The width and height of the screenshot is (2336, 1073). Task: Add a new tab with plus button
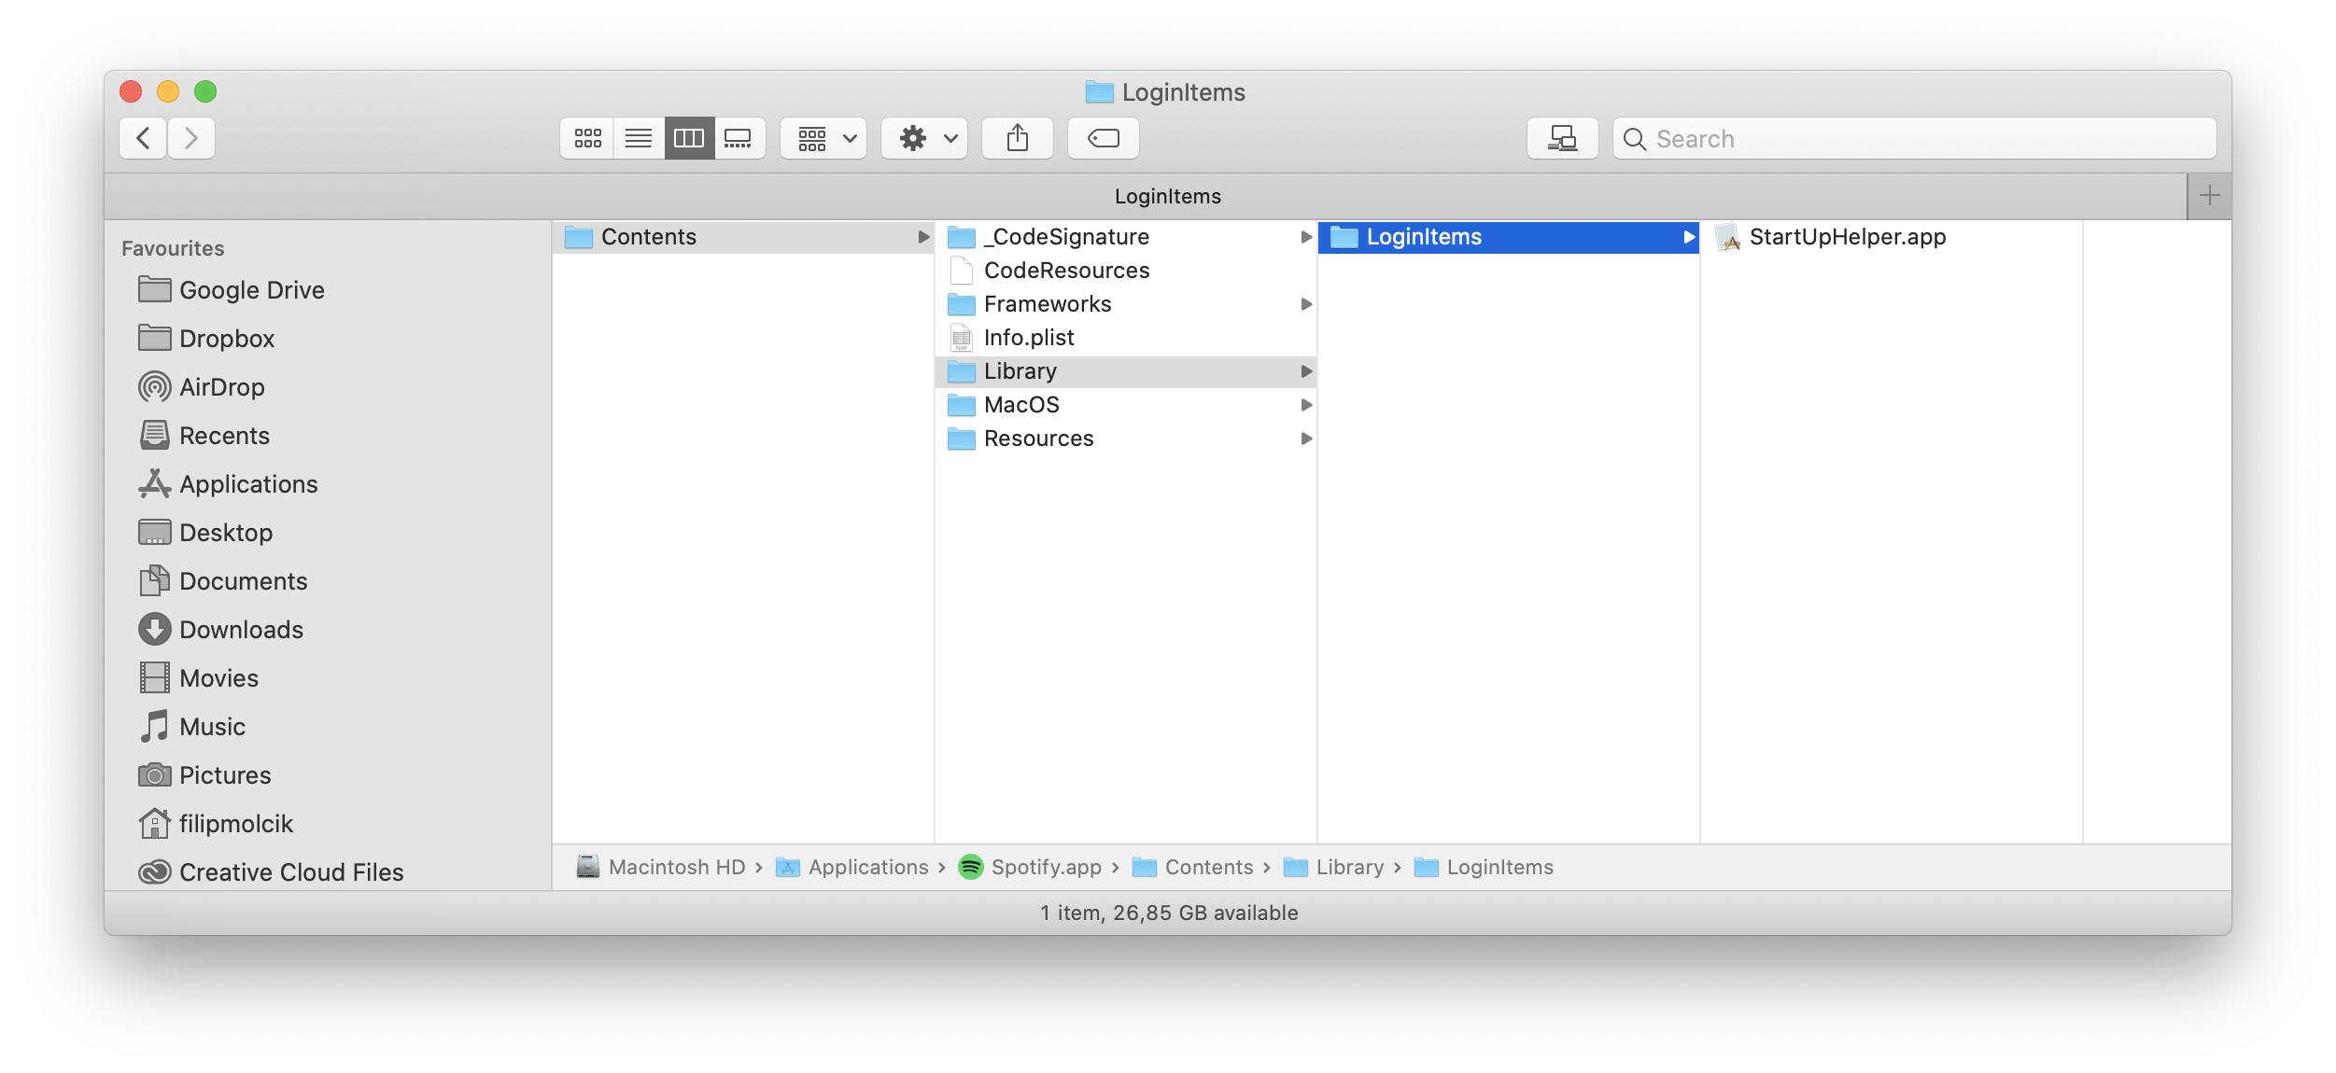coord(2209,196)
